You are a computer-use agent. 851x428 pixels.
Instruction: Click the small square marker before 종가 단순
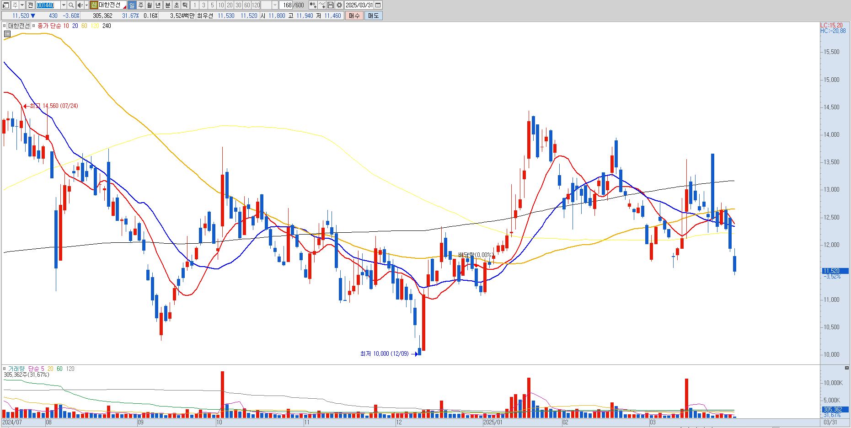34,26
